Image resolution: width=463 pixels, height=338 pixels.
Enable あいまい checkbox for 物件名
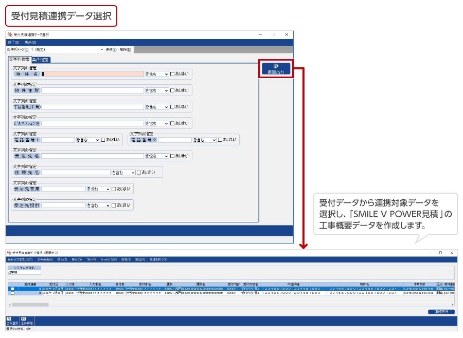(x=173, y=74)
